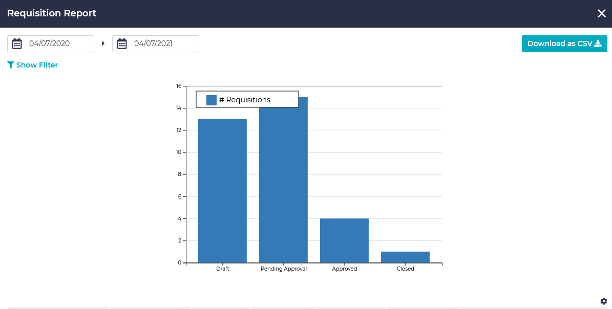Viewport: 612px width, 309px height.
Task: Click the short Closed bar
Action: pos(405,257)
